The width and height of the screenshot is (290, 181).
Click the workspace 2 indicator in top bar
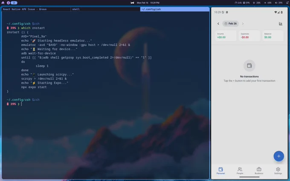(14, 3)
